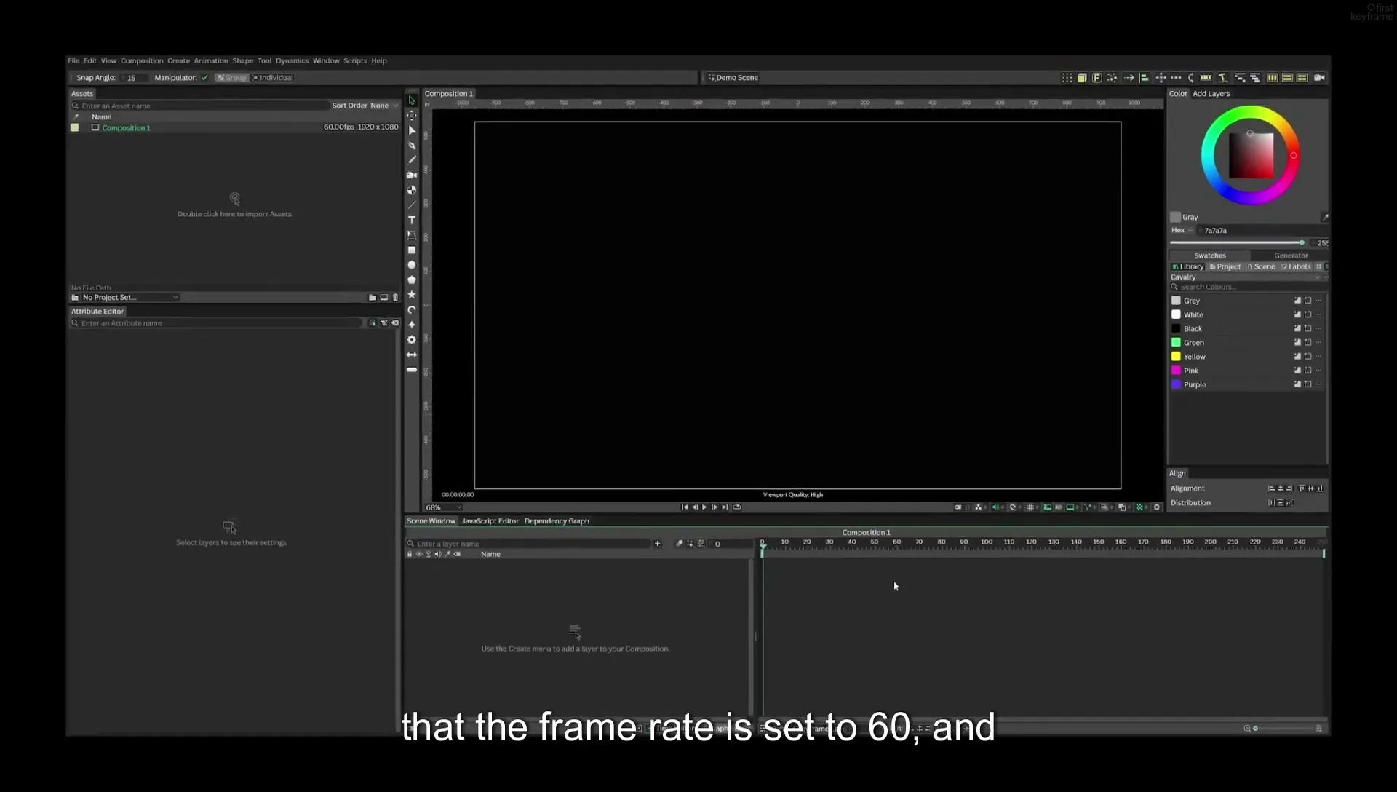Select the Capsule shape tool
This screenshot has width=1397, height=792.
pyautogui.click(x=412, y=370)
